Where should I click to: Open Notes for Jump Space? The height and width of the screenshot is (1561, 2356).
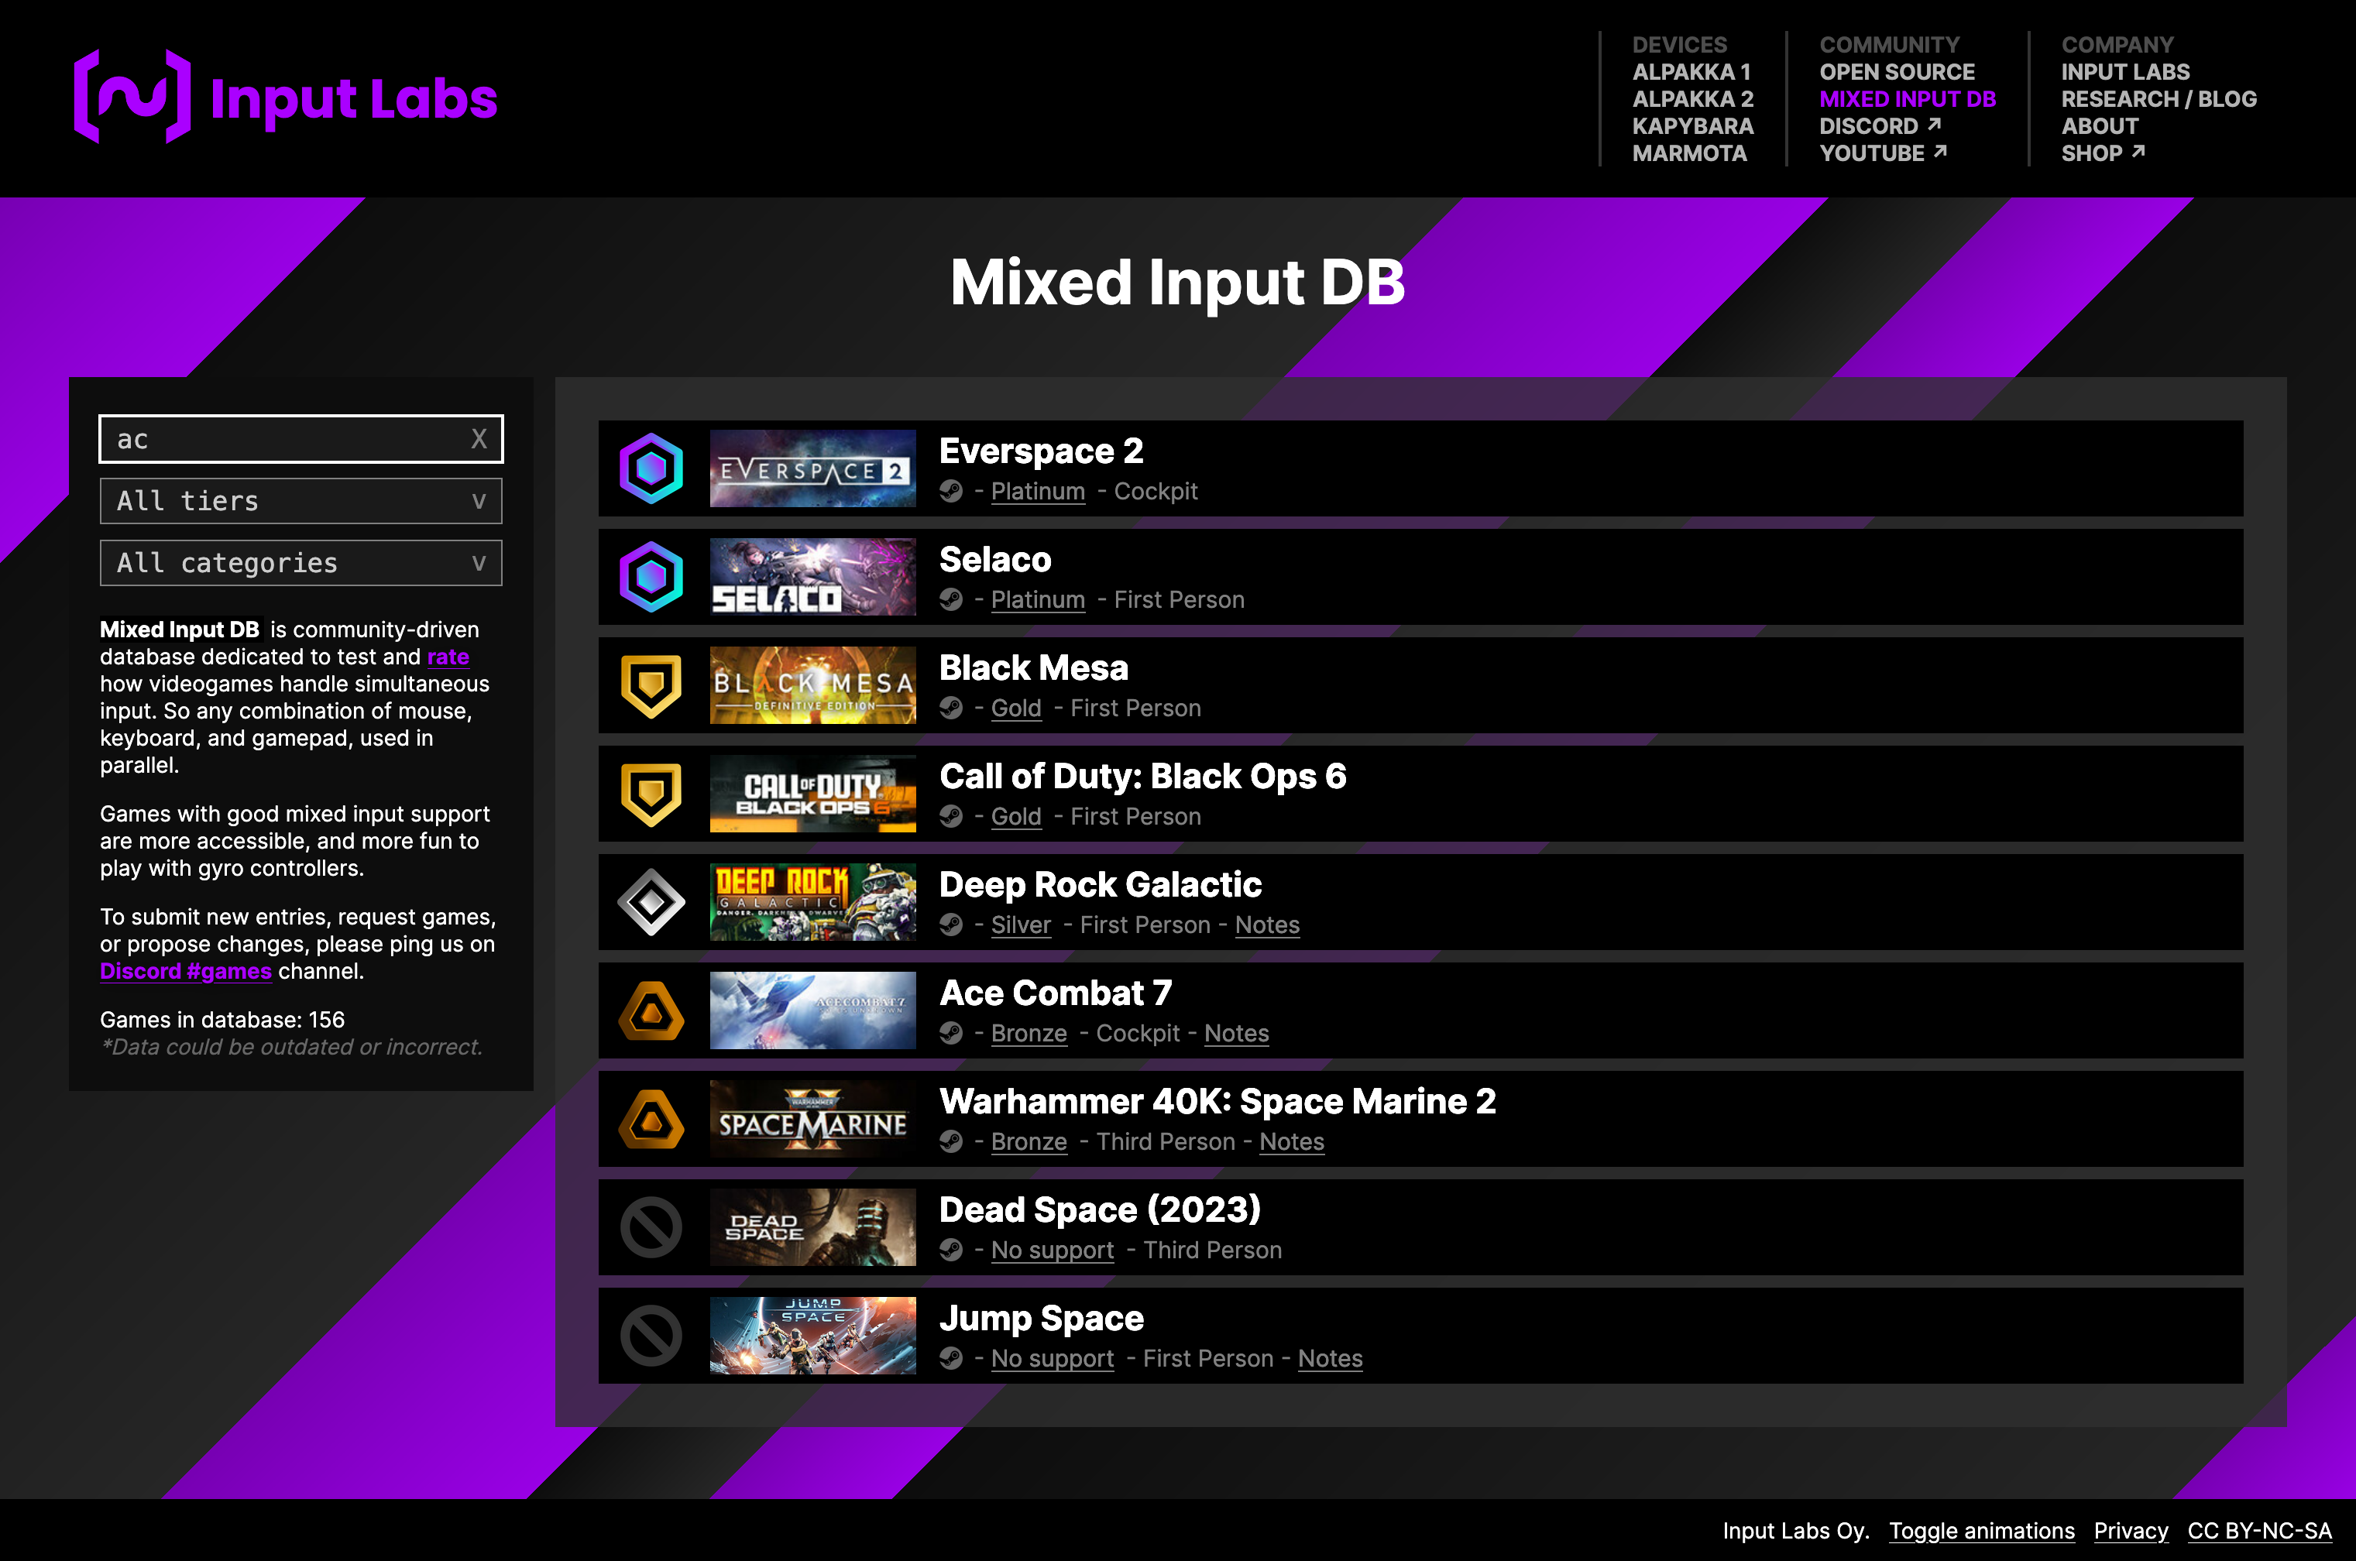(1331, 1360)
